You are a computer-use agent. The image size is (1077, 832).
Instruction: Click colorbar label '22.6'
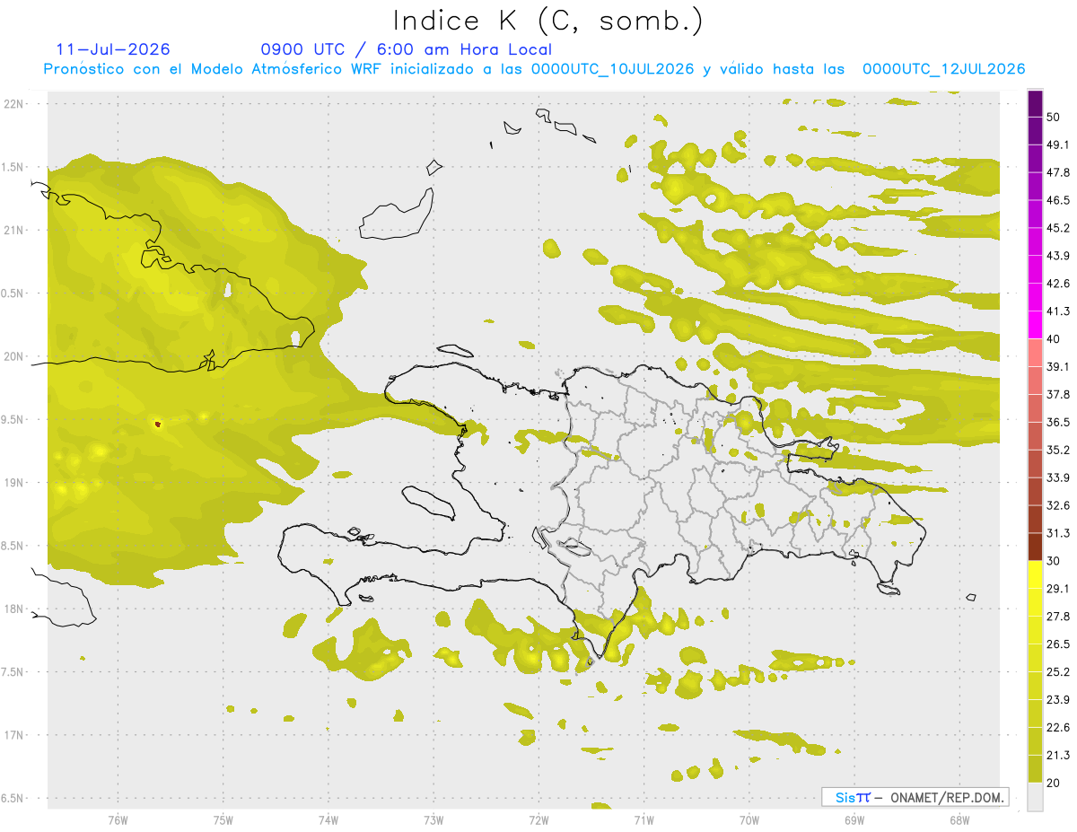(1058, 727)
